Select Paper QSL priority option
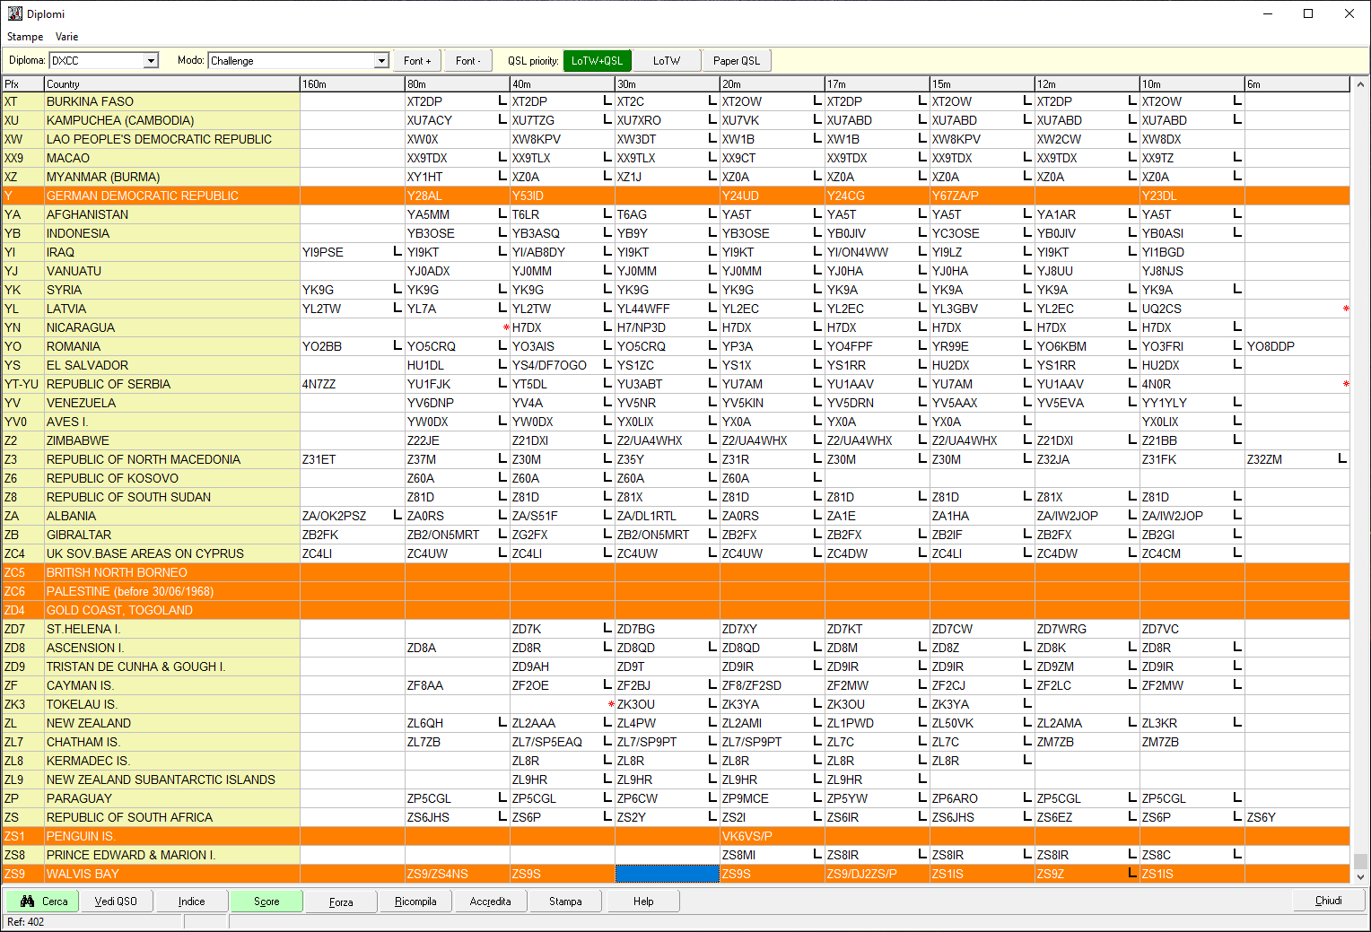Image resolution: width=1371 pixels, height=932 pixels. (737, 61)
